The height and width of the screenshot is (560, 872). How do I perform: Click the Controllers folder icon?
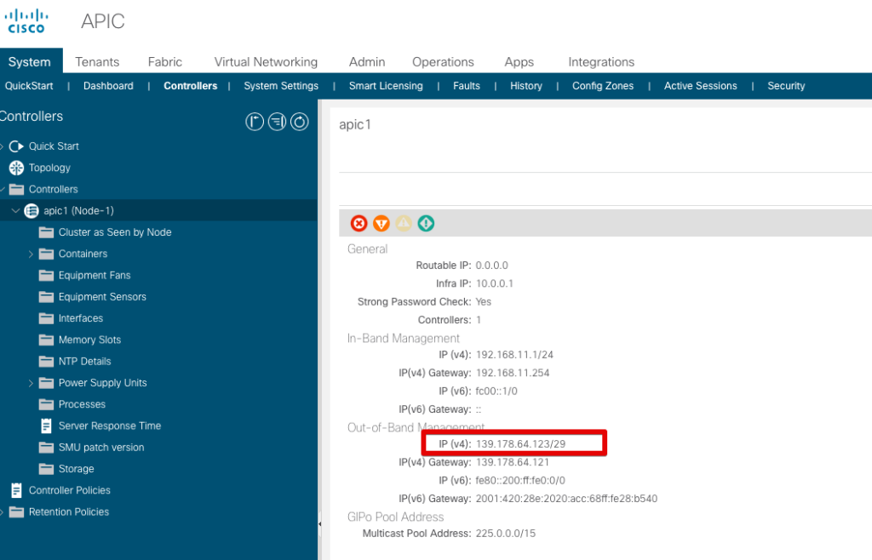pyautogui.click(x=17, y=190)
